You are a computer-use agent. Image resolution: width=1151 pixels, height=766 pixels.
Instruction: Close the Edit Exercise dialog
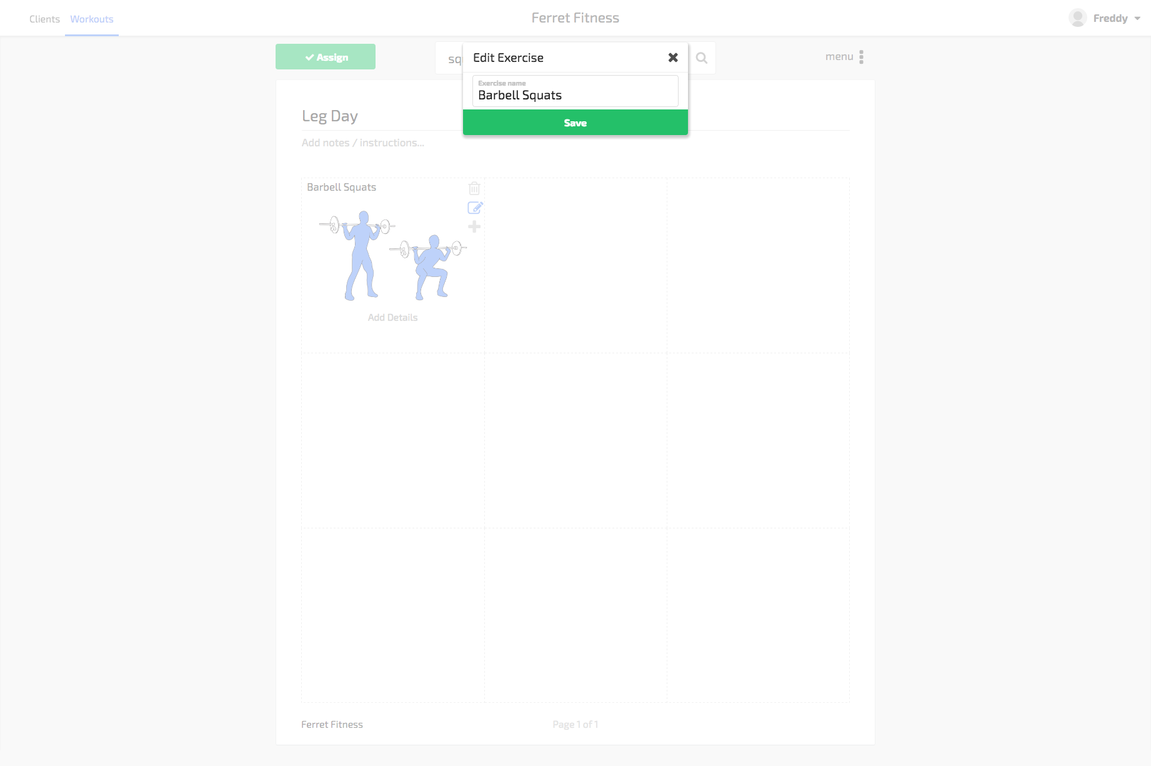[673, 58]
